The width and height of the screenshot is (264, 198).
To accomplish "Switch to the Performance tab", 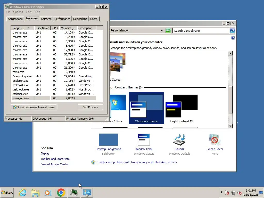I will point(62,19).
